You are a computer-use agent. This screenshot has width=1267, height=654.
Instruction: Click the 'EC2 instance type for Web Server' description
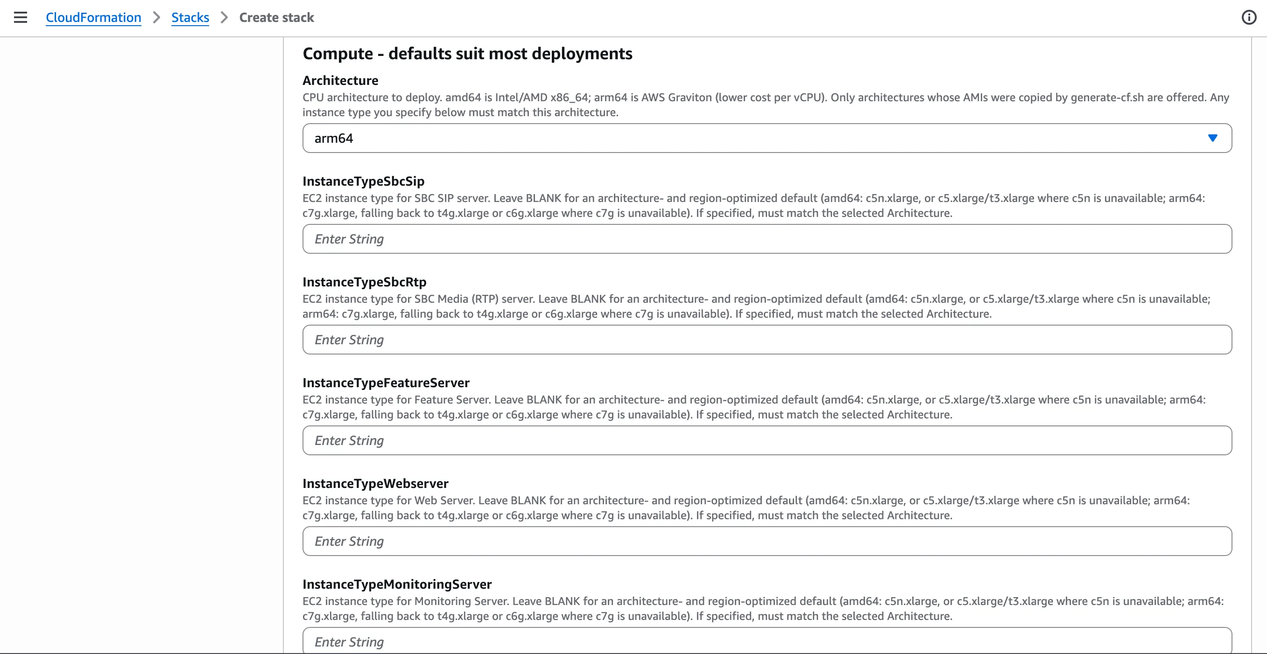pyautogui.click(x=746, y=508)
